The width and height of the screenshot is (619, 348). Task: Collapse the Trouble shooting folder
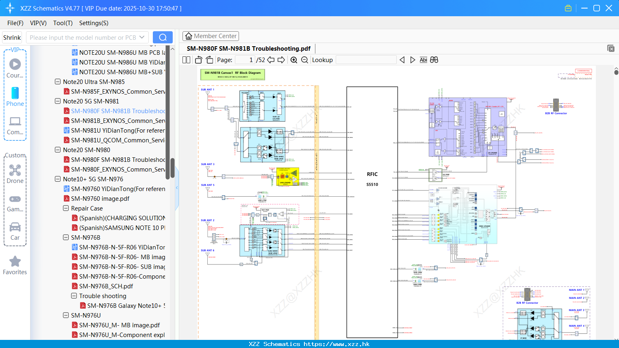pos(74,296)
